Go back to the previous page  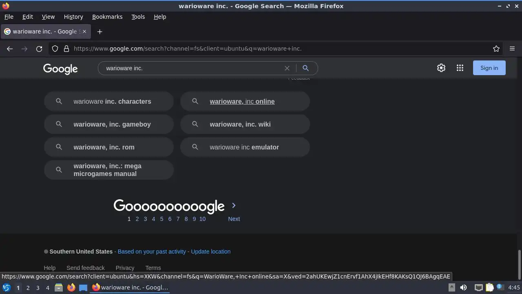pos(10,49)
